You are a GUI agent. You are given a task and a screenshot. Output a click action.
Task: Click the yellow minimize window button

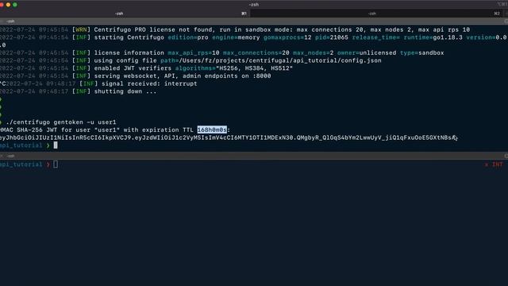[8, 5]
